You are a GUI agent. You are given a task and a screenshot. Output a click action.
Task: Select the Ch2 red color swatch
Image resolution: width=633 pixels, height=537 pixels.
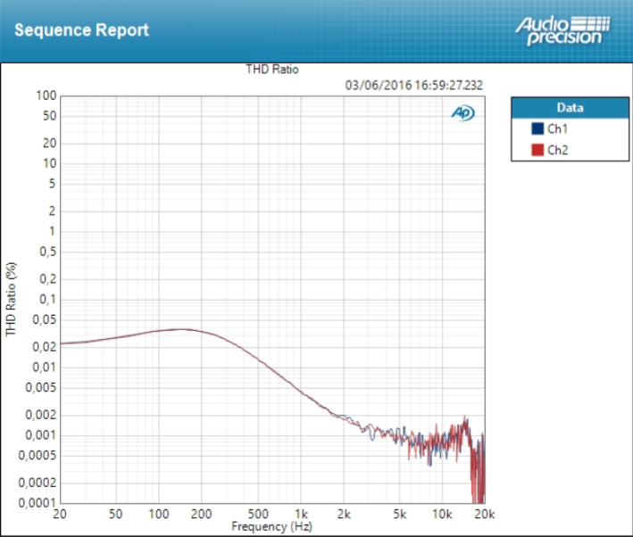tap(537, 150)
